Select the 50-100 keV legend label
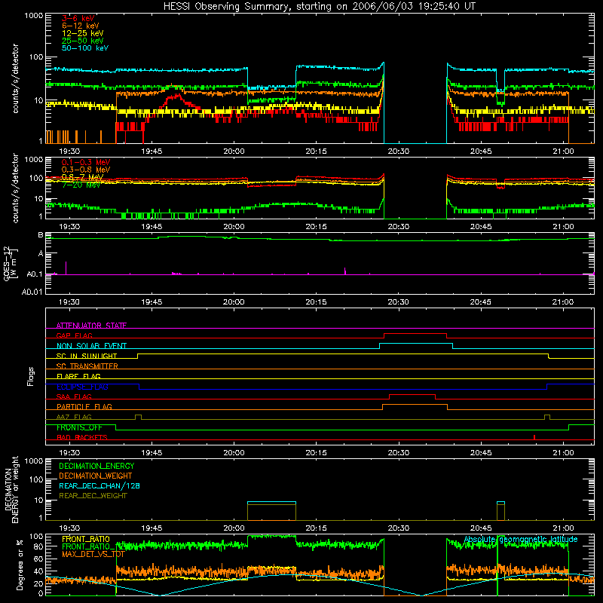The width and height of the screenshot is (603, 603). click(x=85, y=48)
